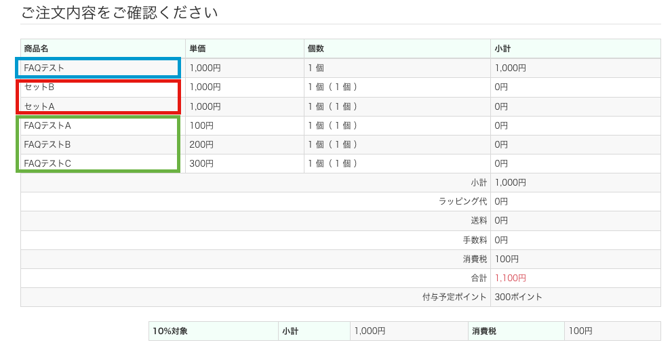Select the ご注文内容をご確認ください heading
672x351 pixels.
[x=119, y=13]
